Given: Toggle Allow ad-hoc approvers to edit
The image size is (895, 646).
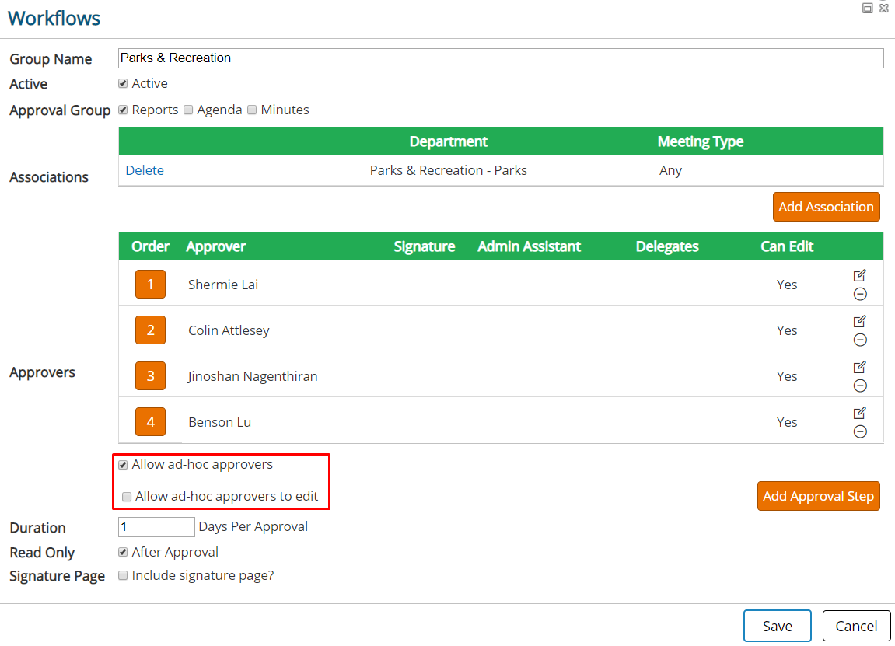Looking at the screenshot, I should (x=127, y=497).
